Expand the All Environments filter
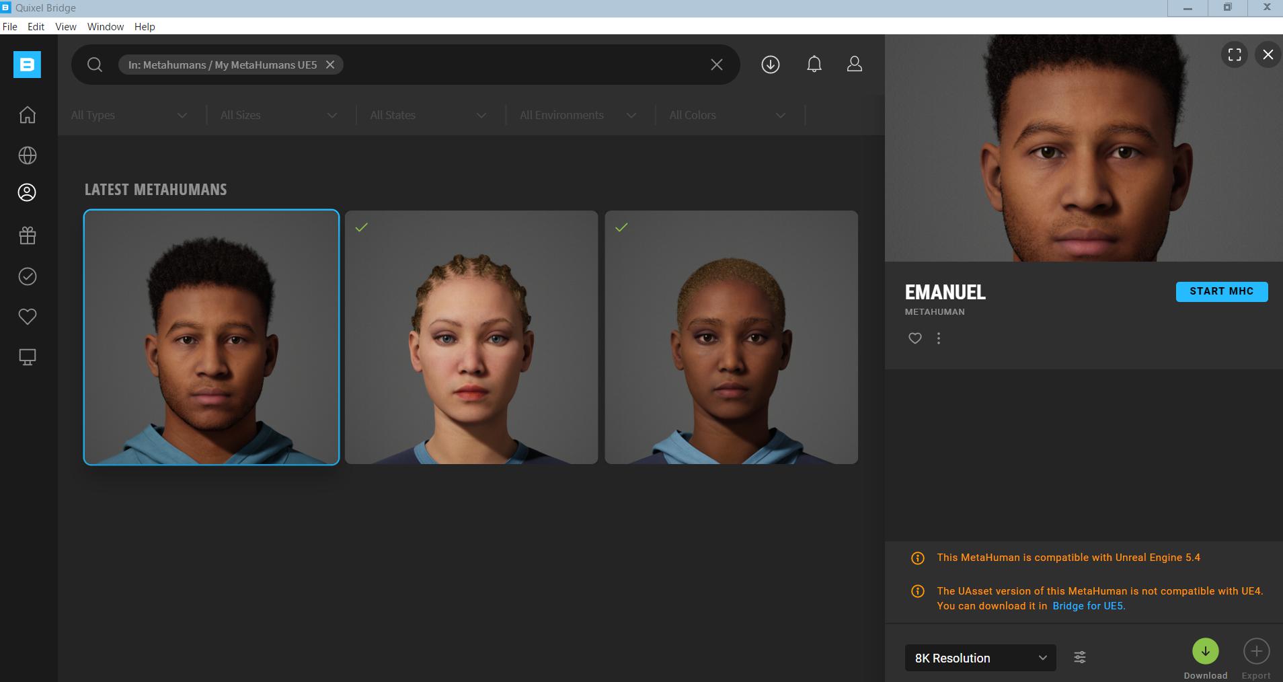This screenshot has width=1283, height=682. (578, 115)
